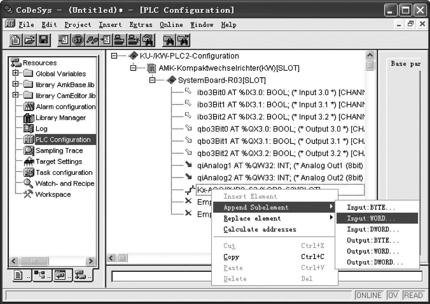Click the Open project folder icon

[30, 40]
